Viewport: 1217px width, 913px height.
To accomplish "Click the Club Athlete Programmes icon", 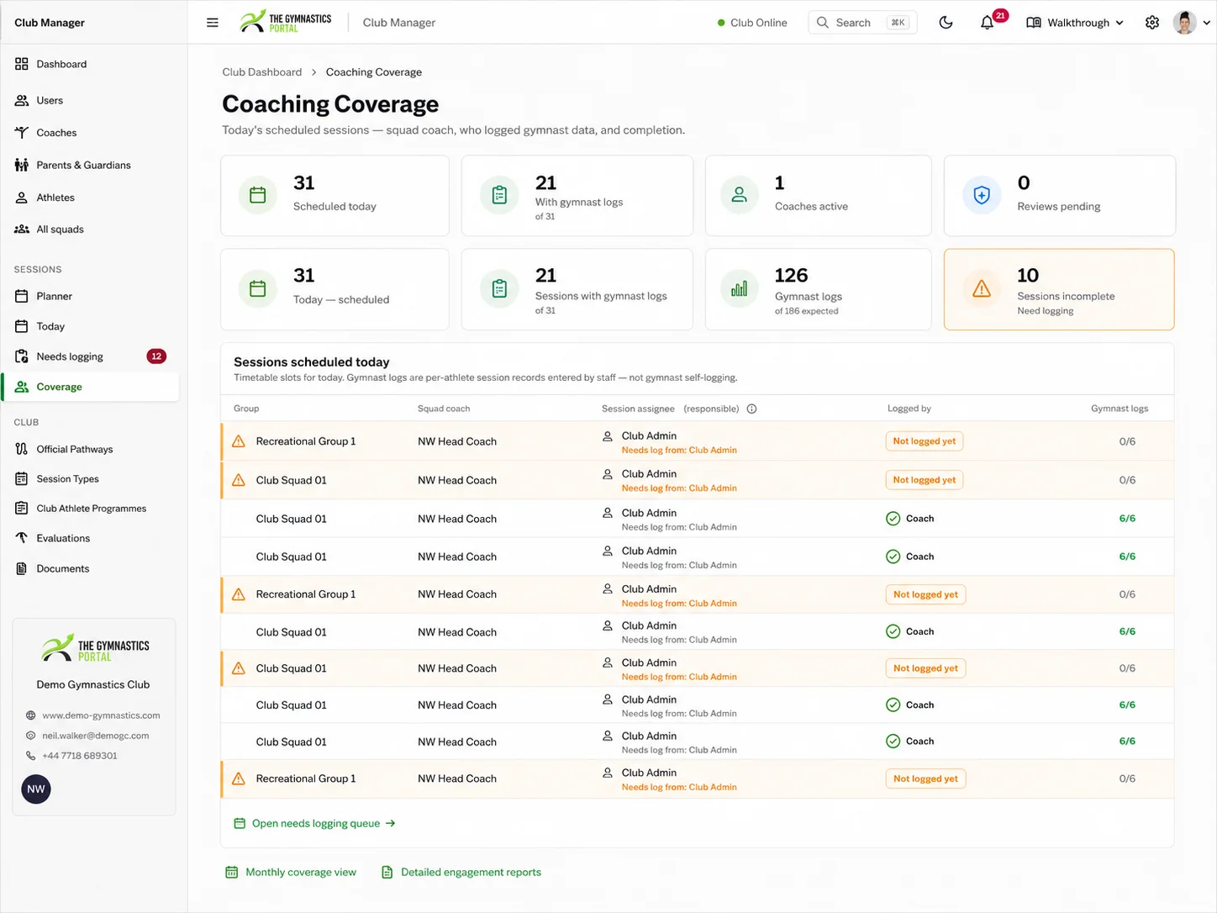I will tap(22, 509).
